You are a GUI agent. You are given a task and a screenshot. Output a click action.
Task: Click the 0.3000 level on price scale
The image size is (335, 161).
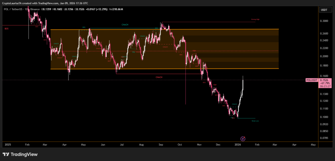[324, 21]
